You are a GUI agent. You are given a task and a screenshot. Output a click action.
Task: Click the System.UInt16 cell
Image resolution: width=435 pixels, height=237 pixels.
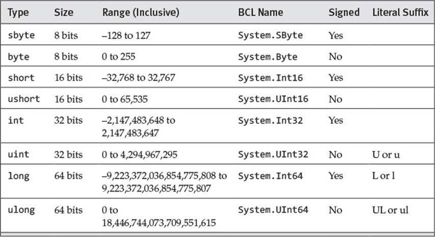click(x=273, y=99)
